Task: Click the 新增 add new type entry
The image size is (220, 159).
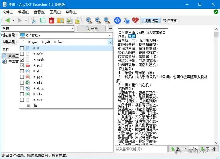Action: [32, 106]
